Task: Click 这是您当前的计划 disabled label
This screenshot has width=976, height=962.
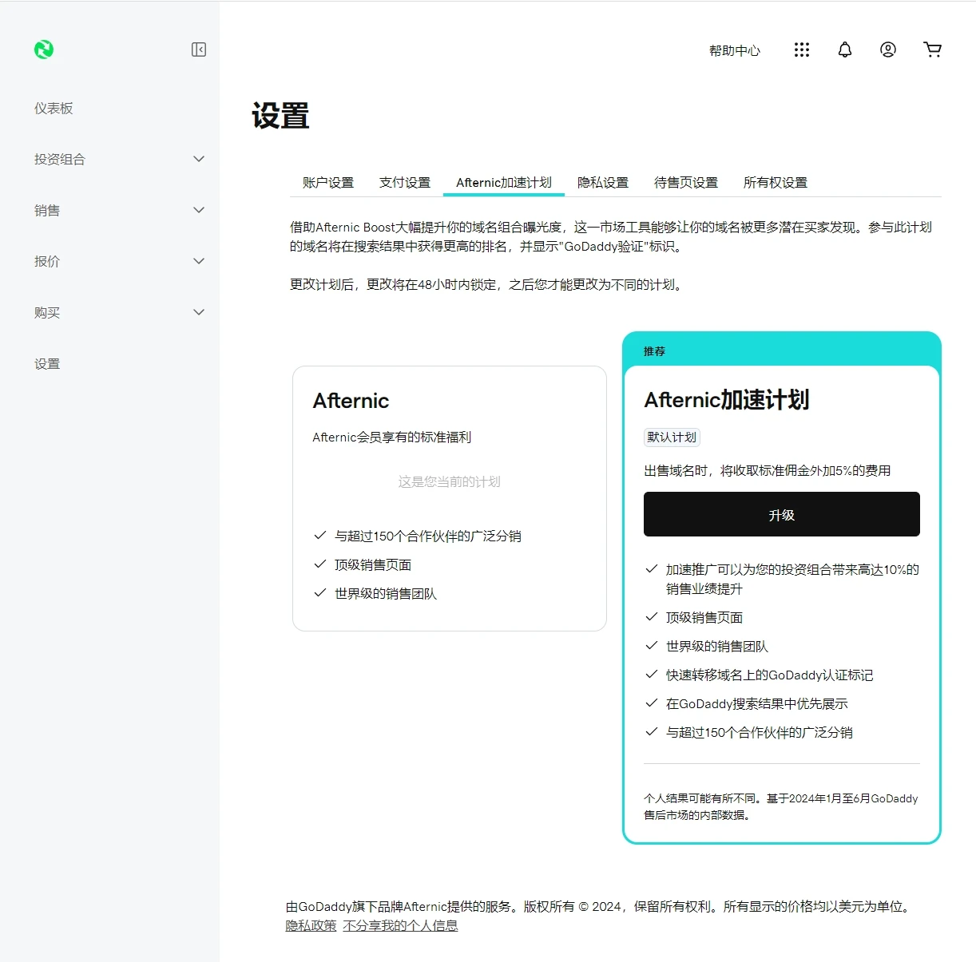Action: tap(450, 482)
